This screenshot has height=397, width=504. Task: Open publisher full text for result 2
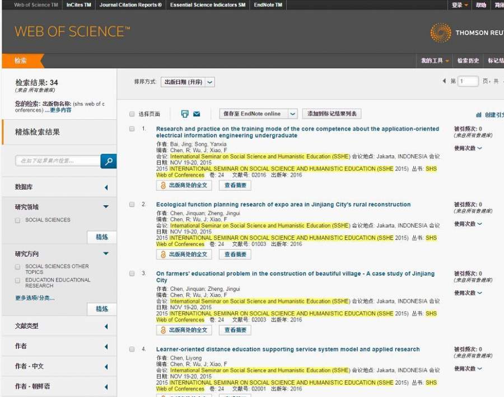pos(184,254)
